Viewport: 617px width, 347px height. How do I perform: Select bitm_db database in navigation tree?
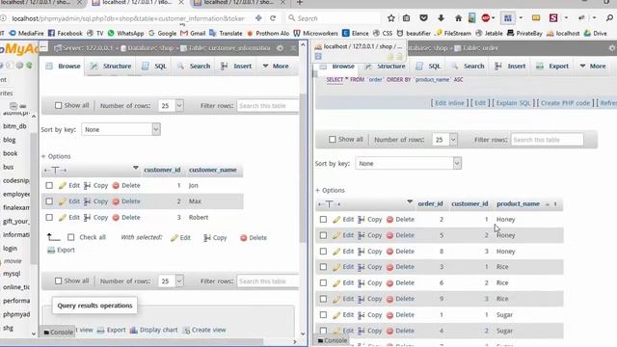pos(14,126)
